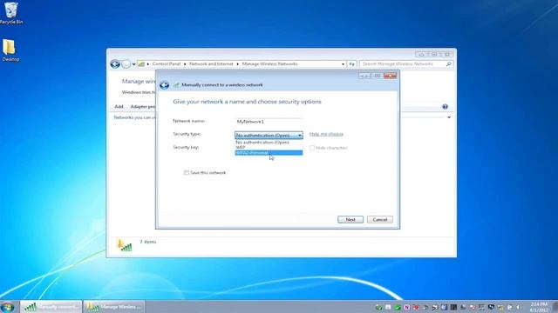The image size is (558, 313).
Task: Click the OneNote icon in the system tray
Action: [x=407, y=307]
